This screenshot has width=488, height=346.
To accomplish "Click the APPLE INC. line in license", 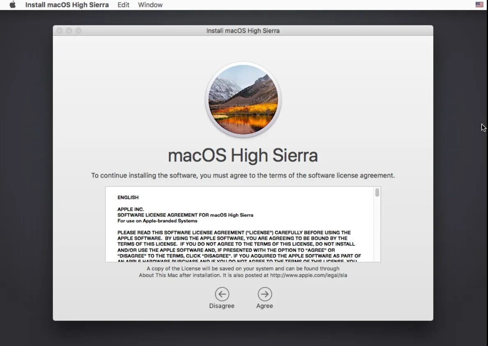I will click(x=131, y=209).
